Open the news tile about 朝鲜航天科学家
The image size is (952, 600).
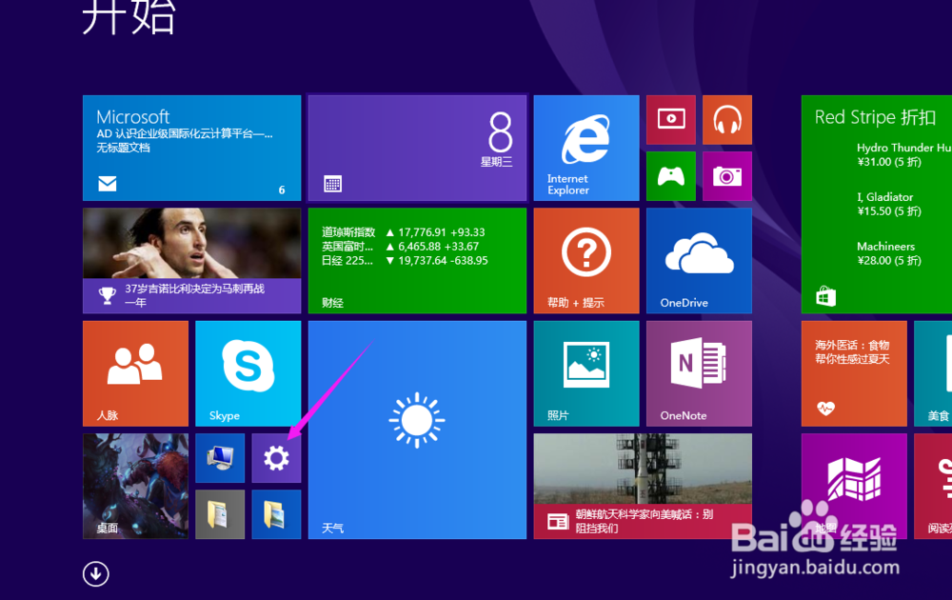643,486
